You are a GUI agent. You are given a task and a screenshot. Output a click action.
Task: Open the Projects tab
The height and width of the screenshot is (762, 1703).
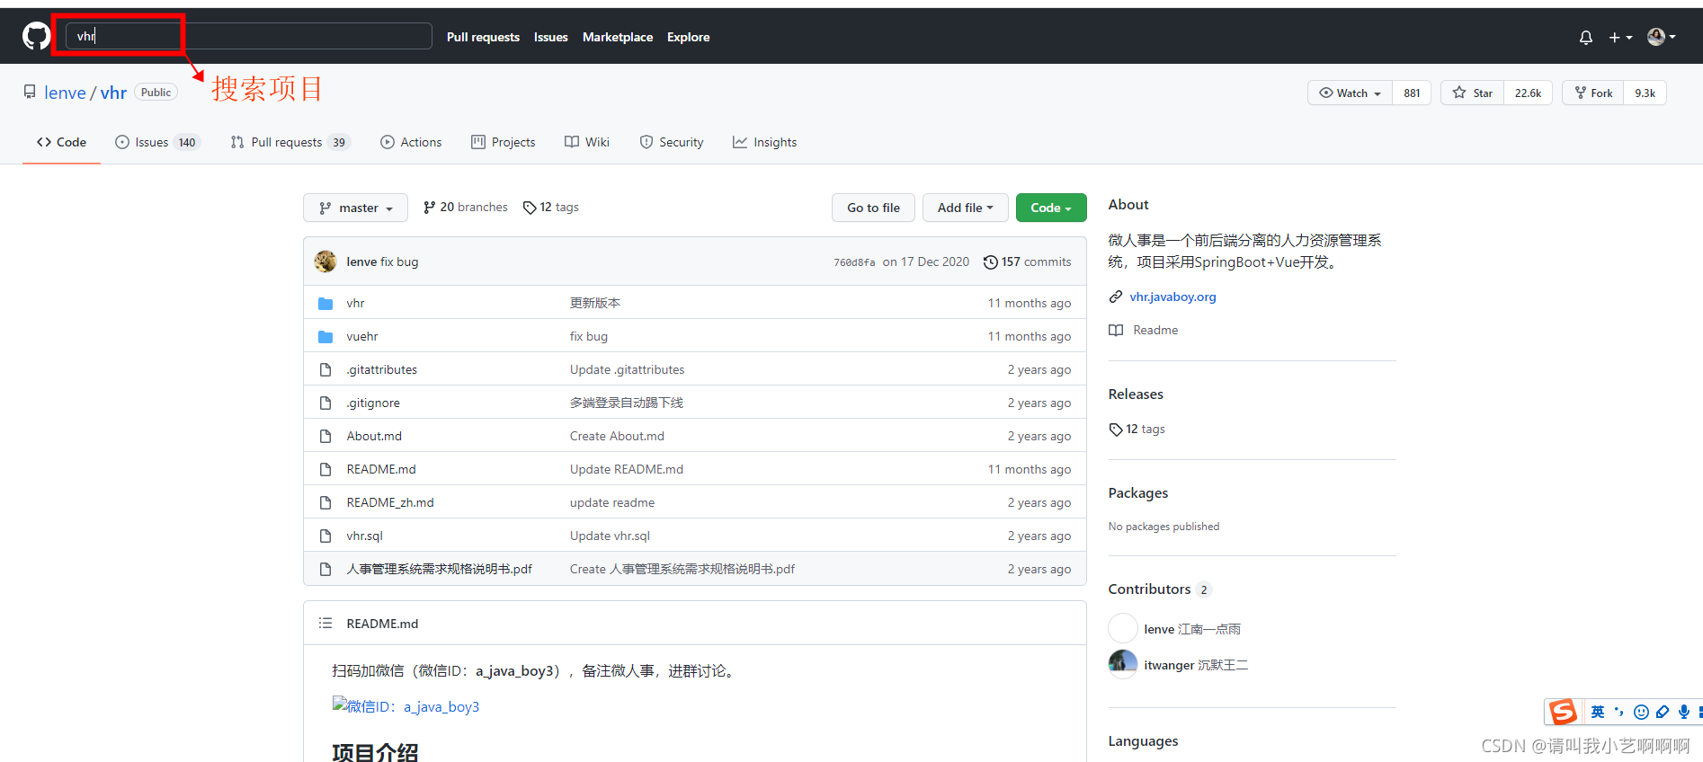point(504,142)
